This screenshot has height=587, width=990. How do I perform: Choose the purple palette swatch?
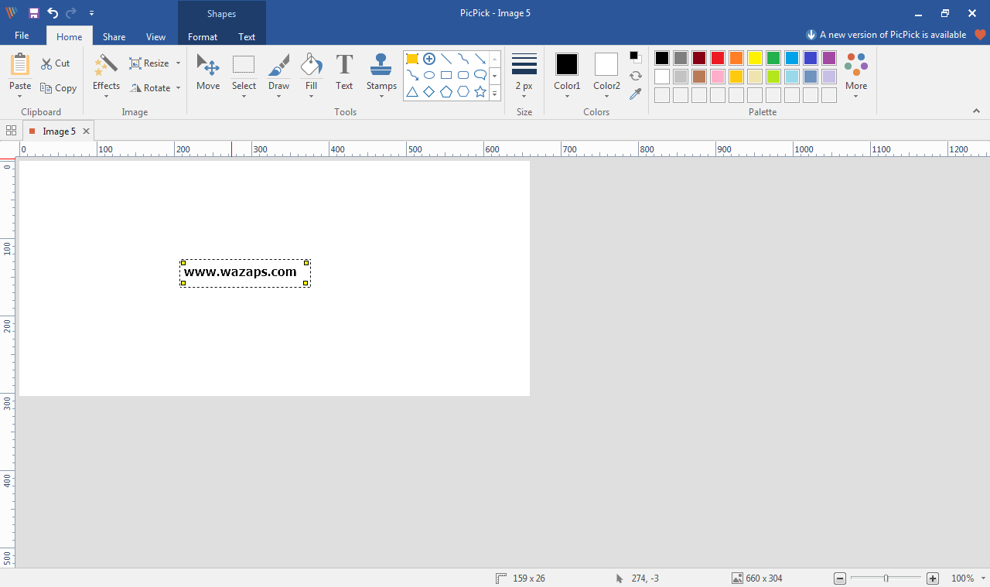point(829,58)
